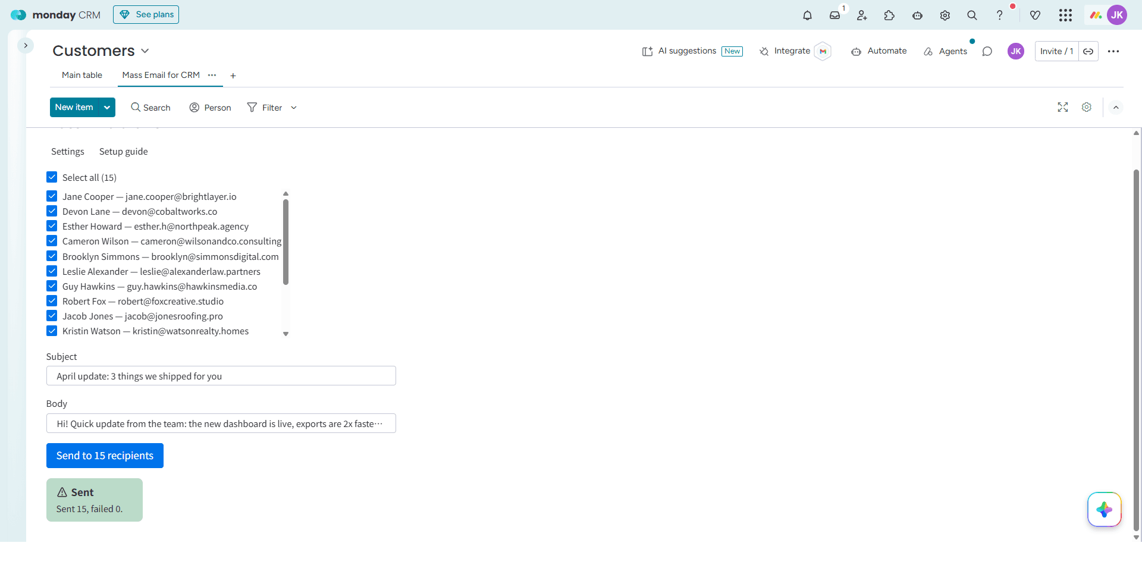This screenshot has height=571, width=1142.
Task: Open the Filter tool
Action: tap(265, 108)
